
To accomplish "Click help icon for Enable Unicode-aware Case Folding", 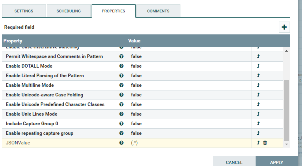I will coord(121,95).
